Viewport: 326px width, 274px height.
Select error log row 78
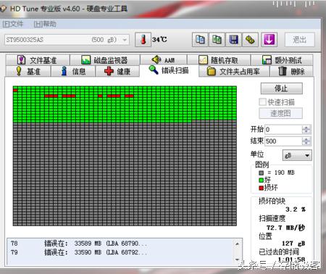tap(120, 244)
